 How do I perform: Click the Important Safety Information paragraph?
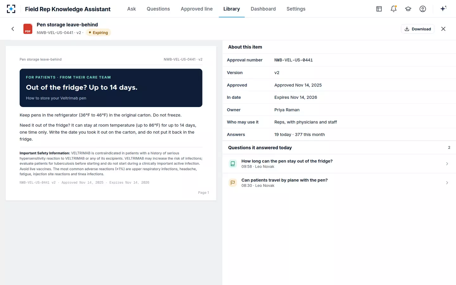tap(111, 163)
